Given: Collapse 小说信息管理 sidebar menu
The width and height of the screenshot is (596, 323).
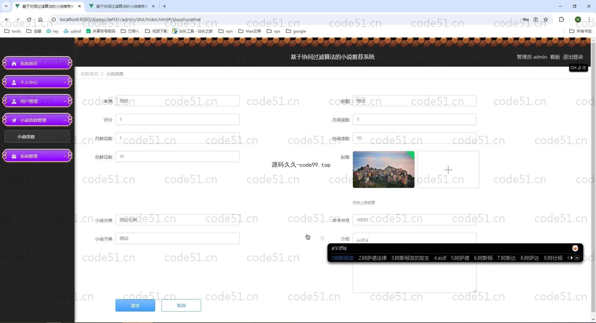Looking at the screenshot, I should point(37,120).
